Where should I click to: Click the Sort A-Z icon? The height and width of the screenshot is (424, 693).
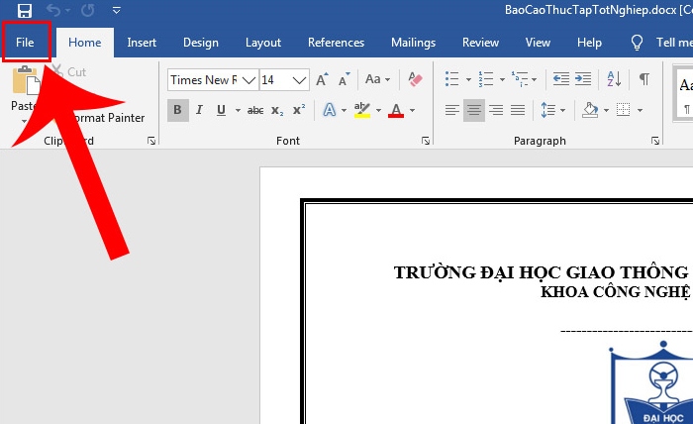click(x=615, y=79)
